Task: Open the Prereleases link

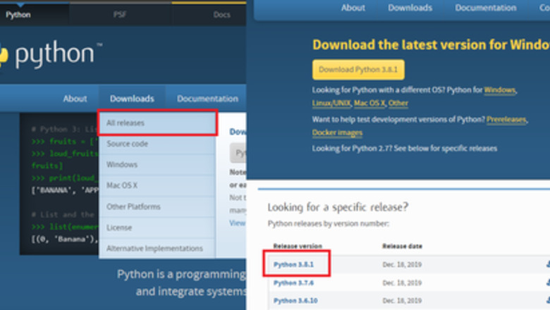Action: [506, 120]
